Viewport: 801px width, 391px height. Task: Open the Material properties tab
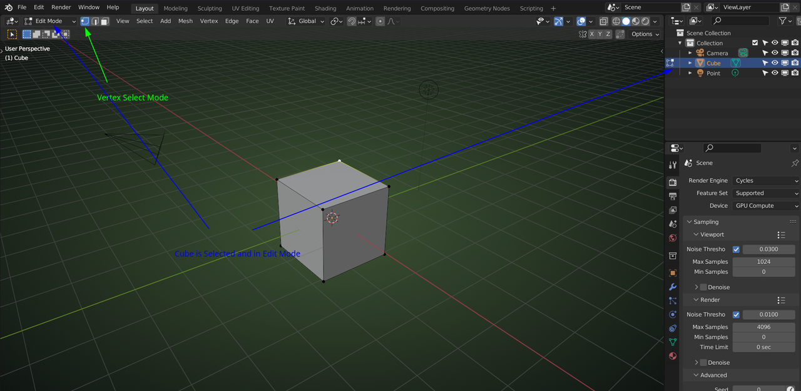tap(673, 356)
